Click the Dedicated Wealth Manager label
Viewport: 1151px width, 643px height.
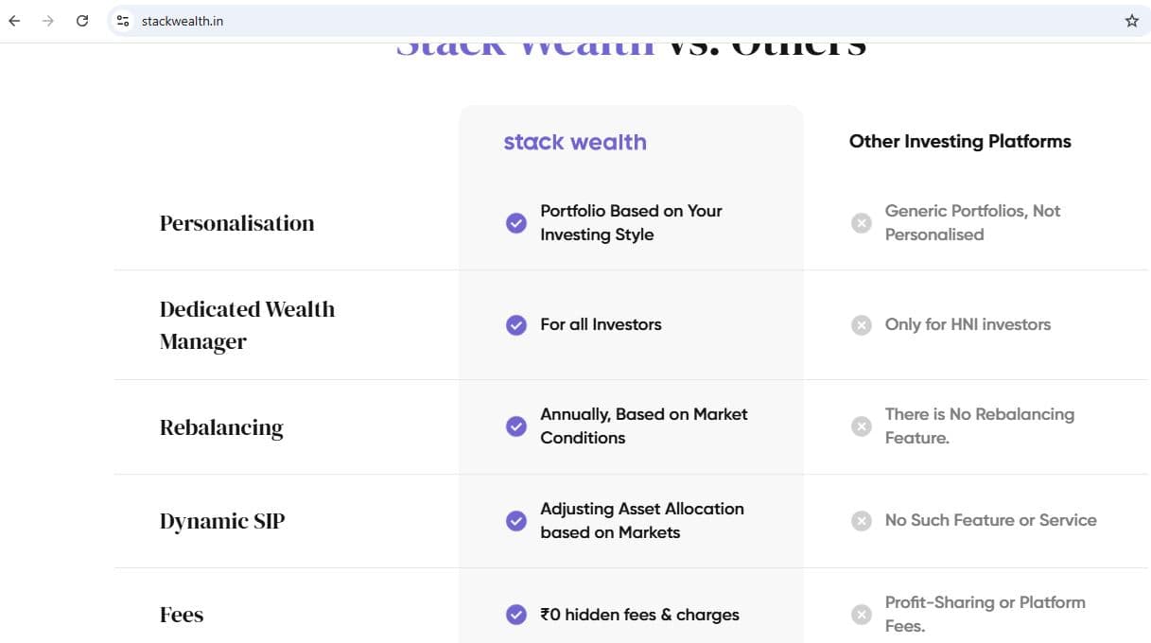pos(247,324)
